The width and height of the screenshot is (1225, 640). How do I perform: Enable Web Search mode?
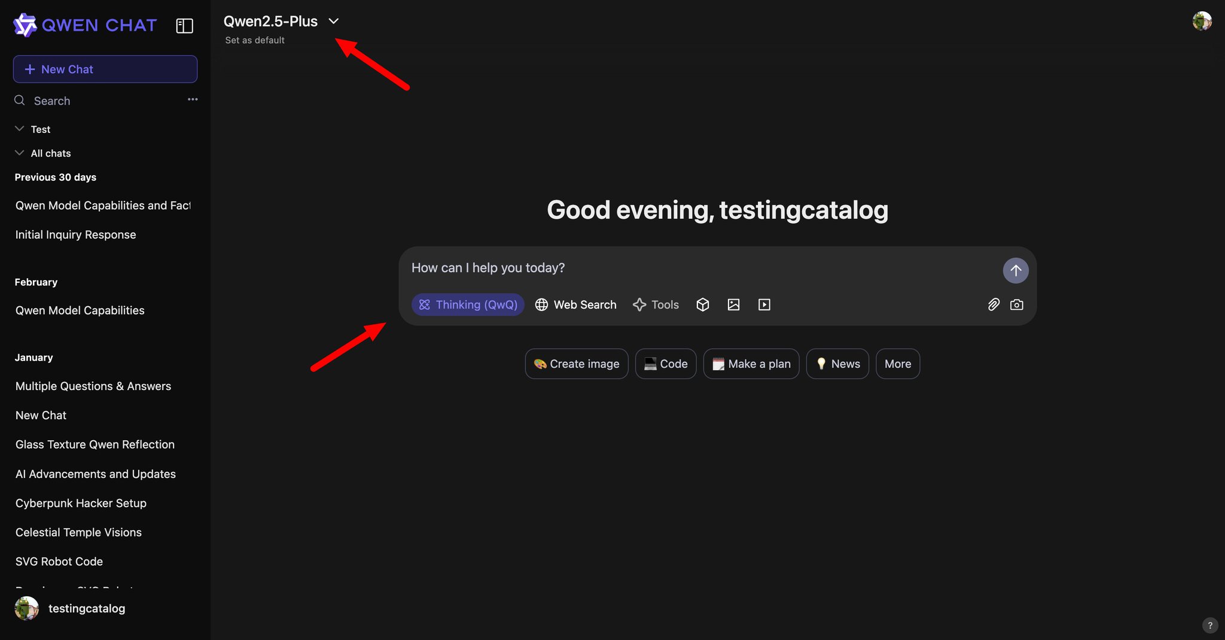point(575,304)
